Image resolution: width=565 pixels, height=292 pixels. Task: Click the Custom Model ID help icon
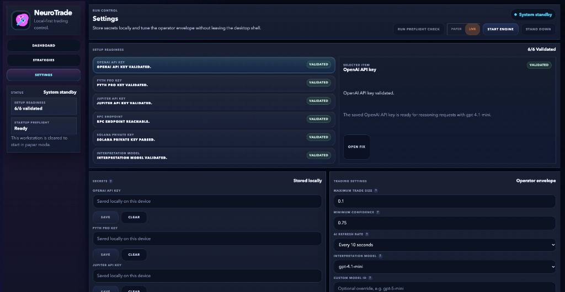click(x=370, y=278)
